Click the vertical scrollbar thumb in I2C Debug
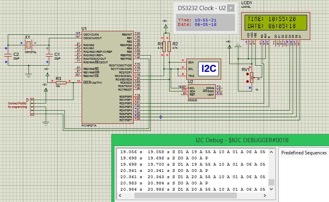Screen dimensions: 329x202 tap(271, 182)
